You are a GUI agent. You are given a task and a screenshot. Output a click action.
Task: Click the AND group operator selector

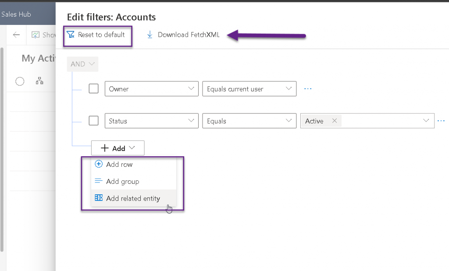pyautogui.click(x=82, y=64)
